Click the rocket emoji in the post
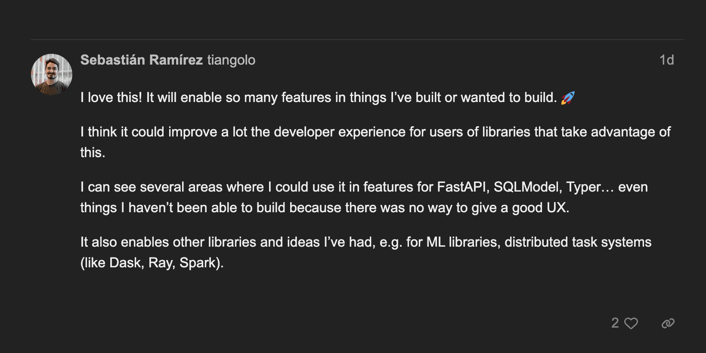706x353 pixels. [568, 98]
